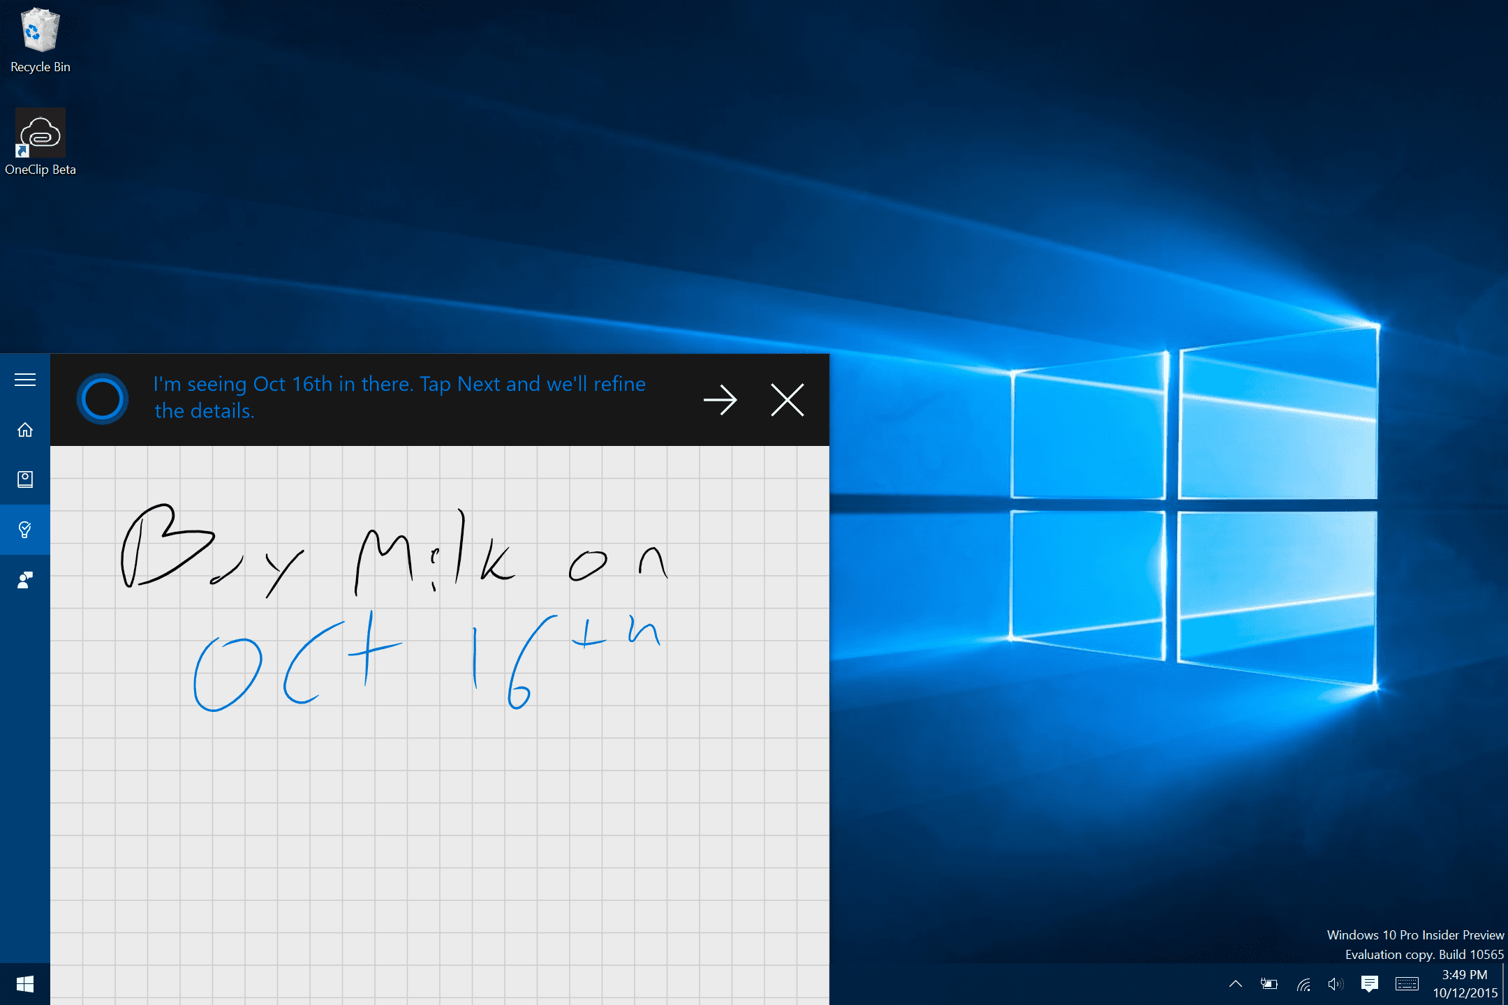Open Cortana Feedback icon
The width and height of the screenshot is (1508, 1005).
(x=25, y=580)
